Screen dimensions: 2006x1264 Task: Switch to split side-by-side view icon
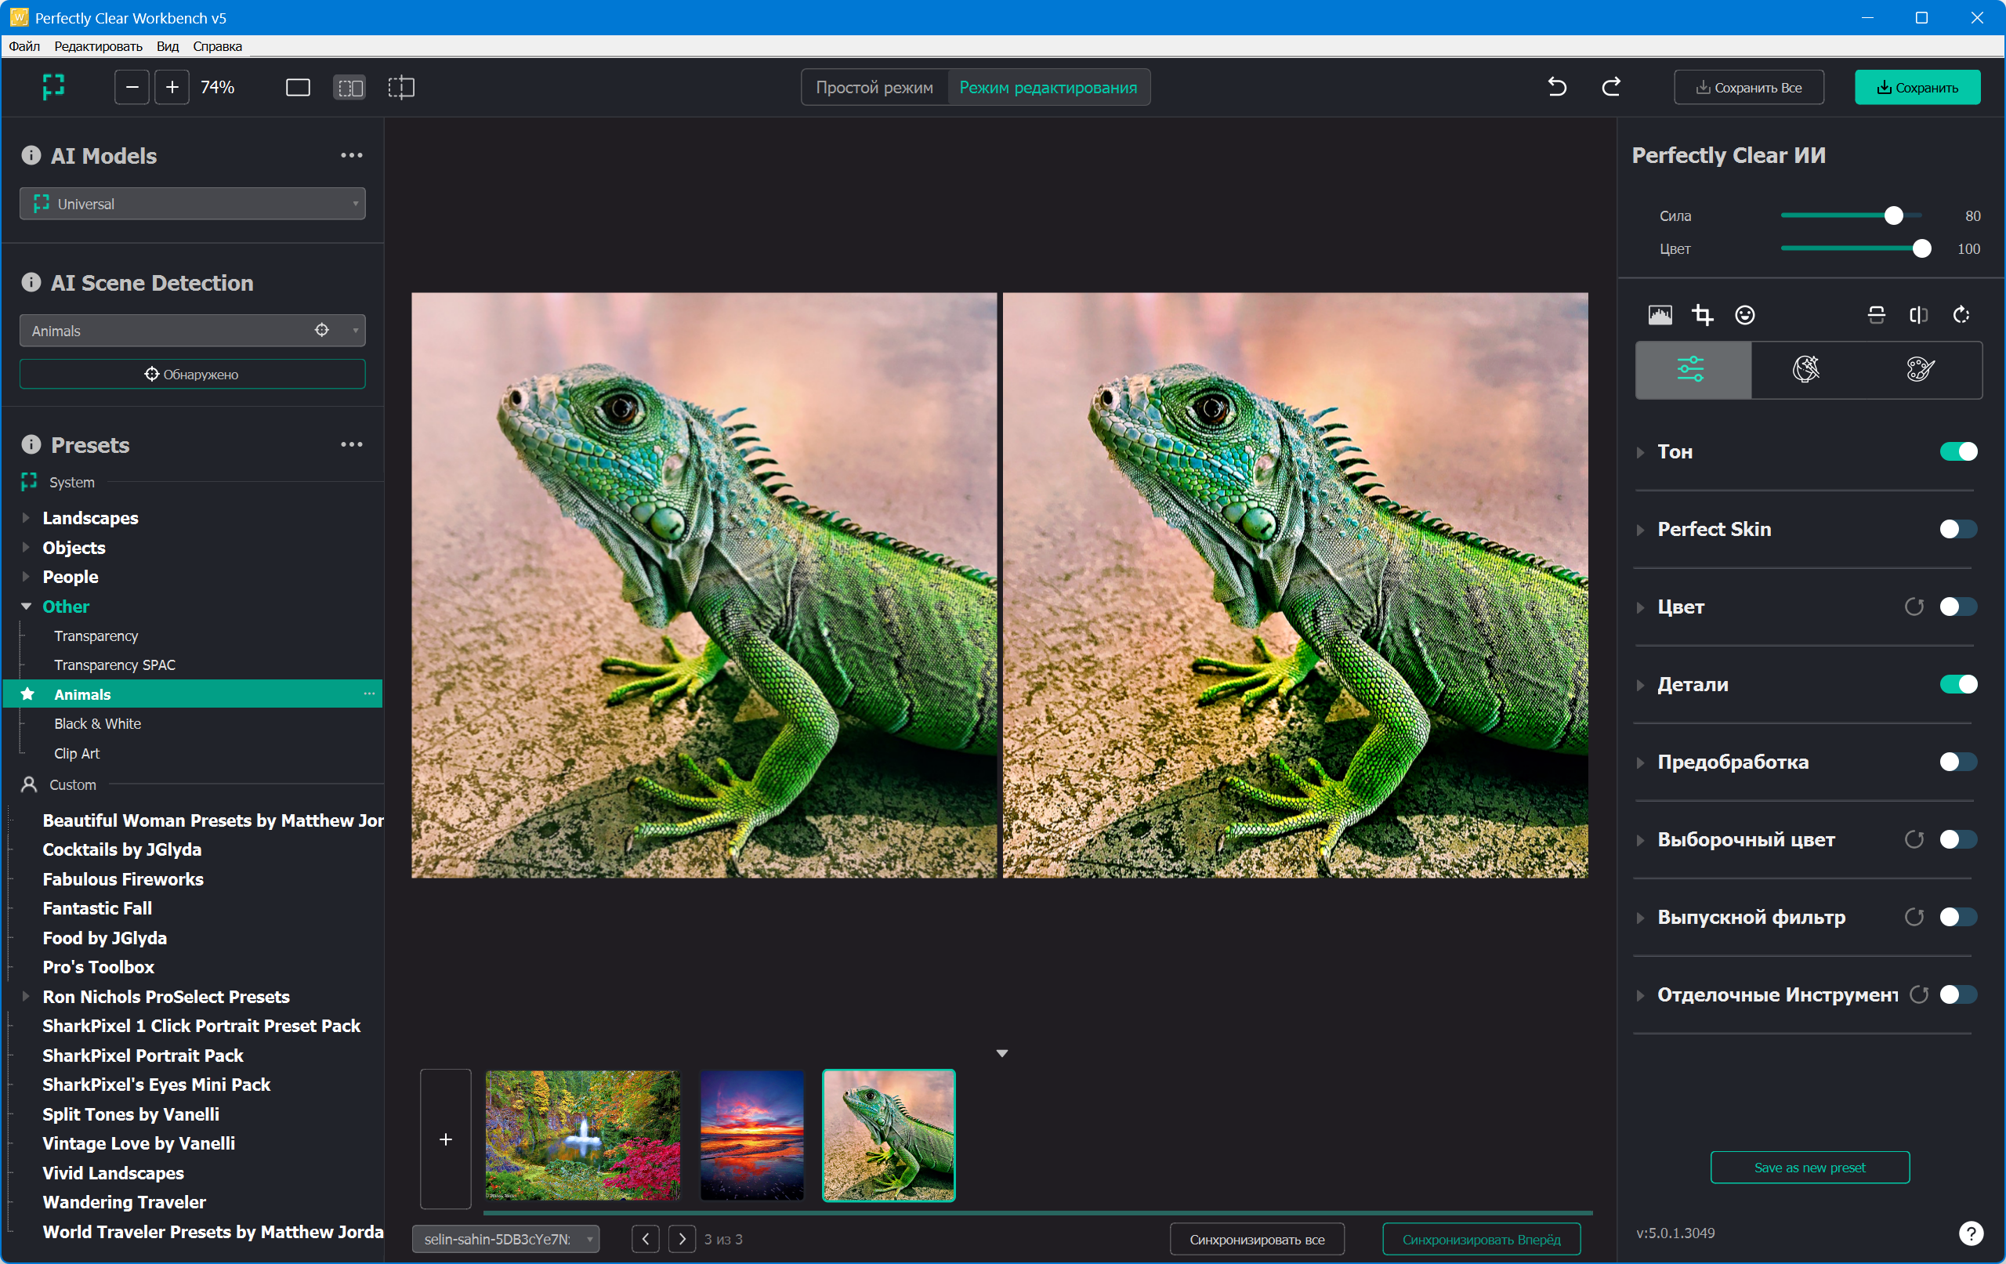click(x=349, y=88)
